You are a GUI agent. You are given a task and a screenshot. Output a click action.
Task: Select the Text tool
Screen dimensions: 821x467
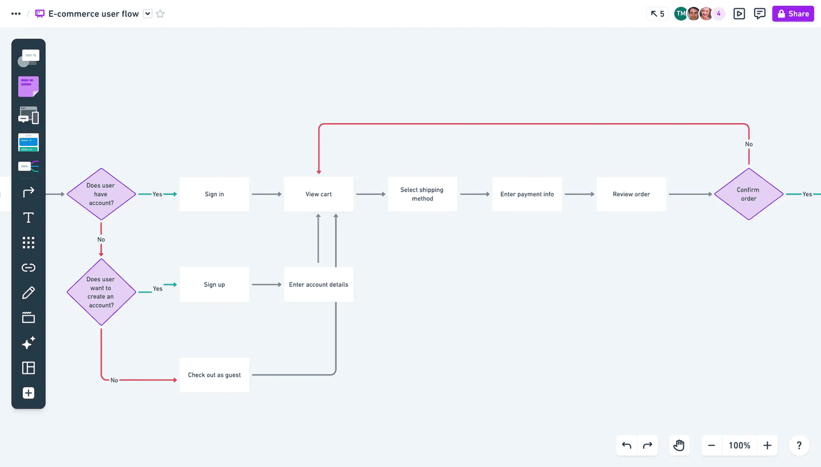click(x=28, y=217)
